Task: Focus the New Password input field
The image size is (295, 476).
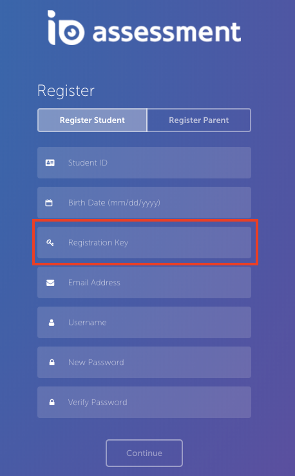Action: [144, 362]
